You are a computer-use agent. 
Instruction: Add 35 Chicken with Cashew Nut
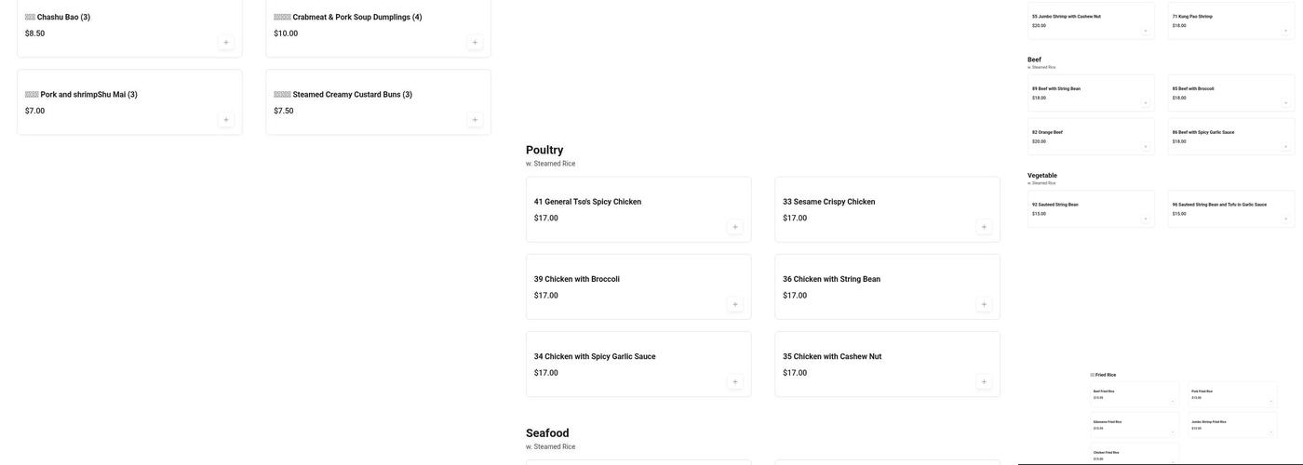(x=984, y=381)
